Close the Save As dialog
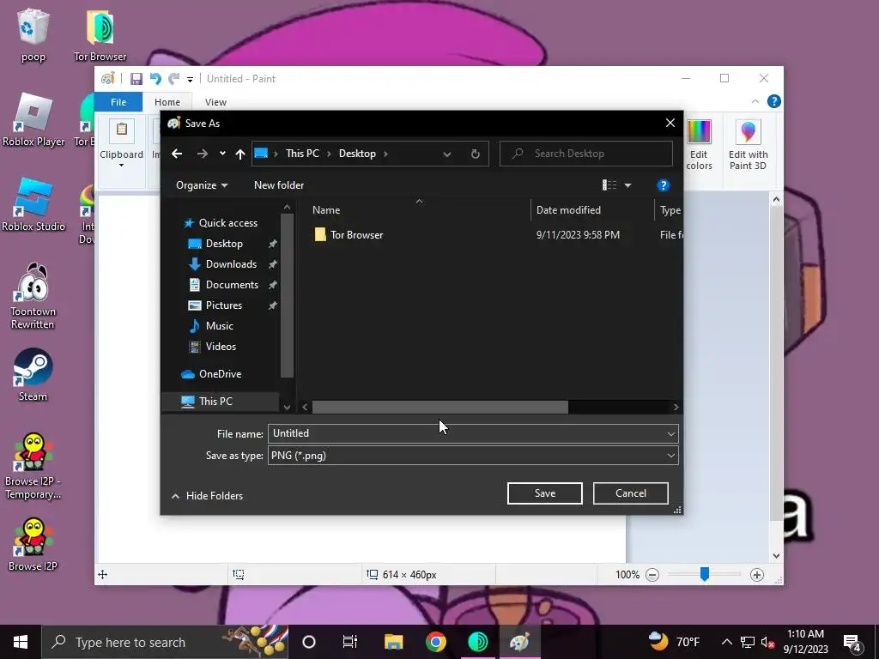Image resolution: width=879 pixels, height=659 pixels. click(x=670, y=123)
